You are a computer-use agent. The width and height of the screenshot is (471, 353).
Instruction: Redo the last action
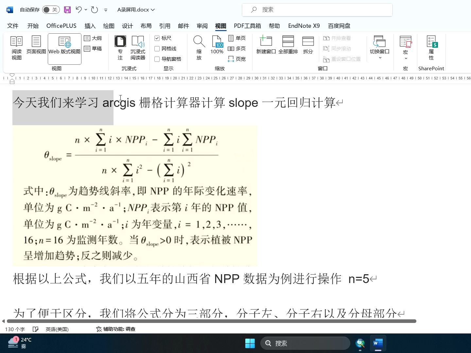(95, 10)
